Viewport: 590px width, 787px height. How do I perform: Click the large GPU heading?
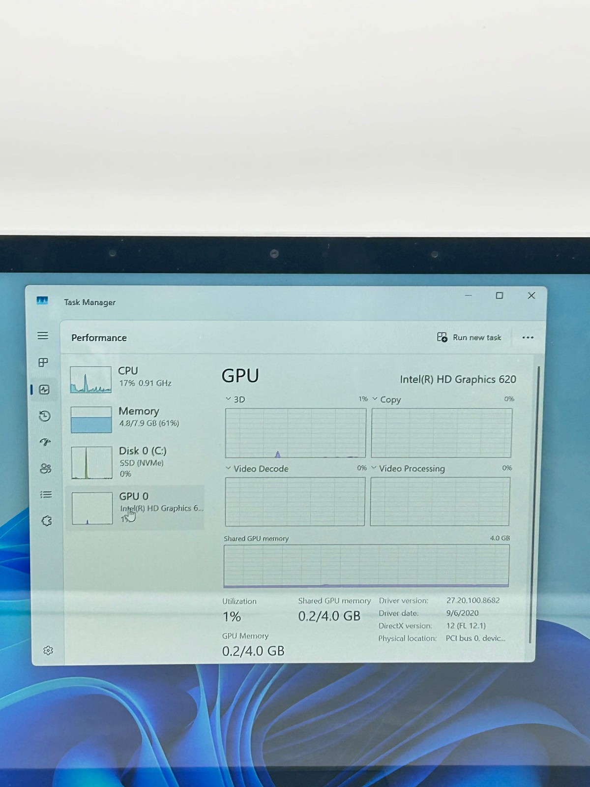(240, 376)
